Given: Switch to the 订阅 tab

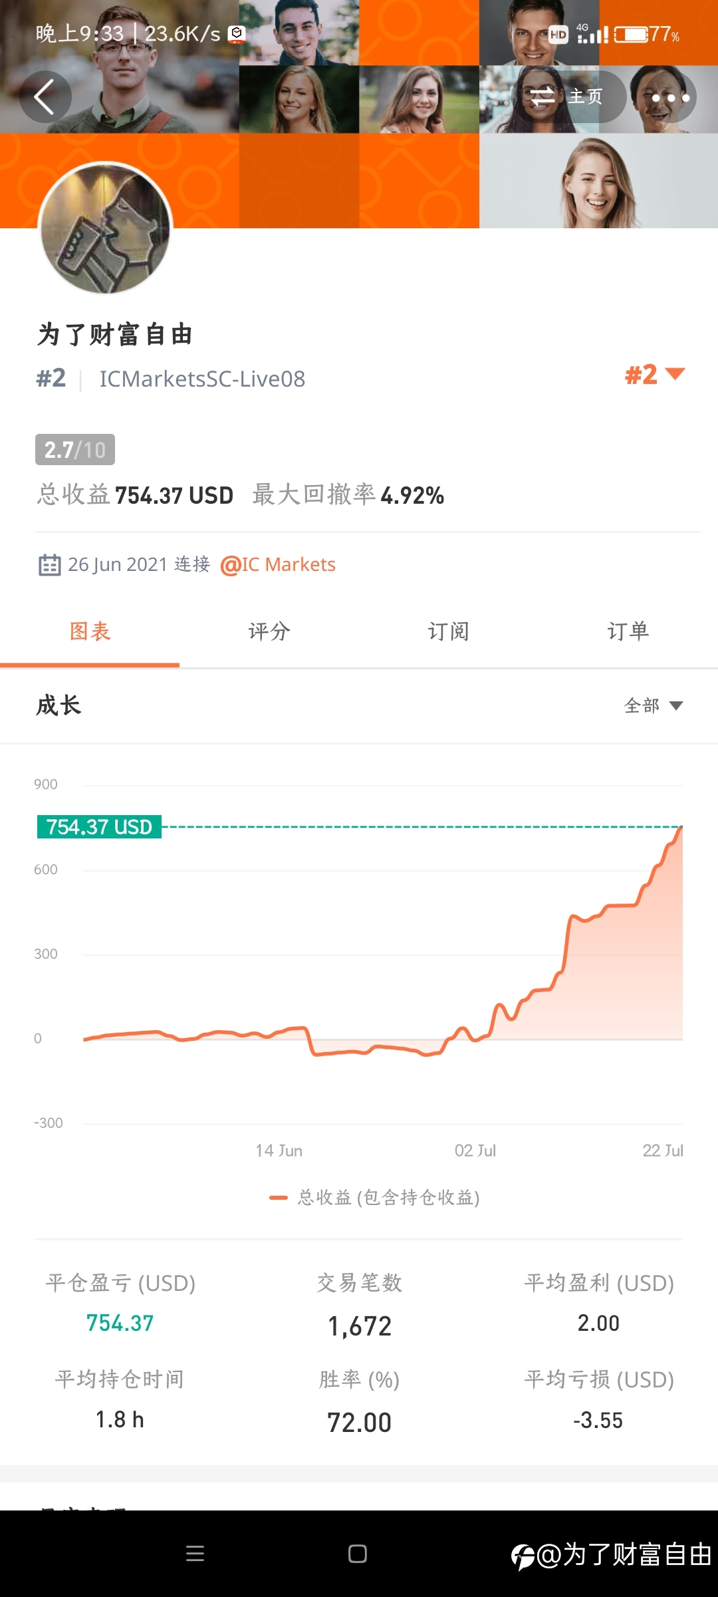Looking at the screenshot, I should coord(449,631).
